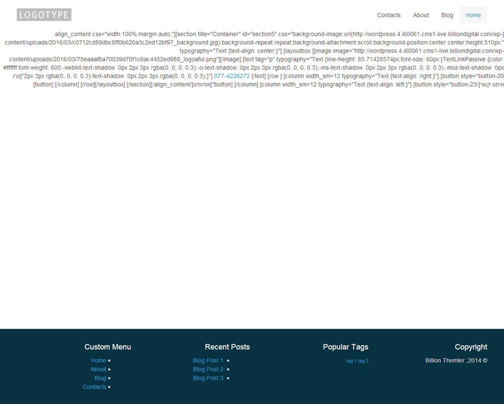Click the LOGOTYPE logo image

click(44, 15)
